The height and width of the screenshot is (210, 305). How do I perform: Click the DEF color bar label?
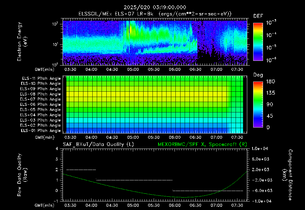click(258, 16)
